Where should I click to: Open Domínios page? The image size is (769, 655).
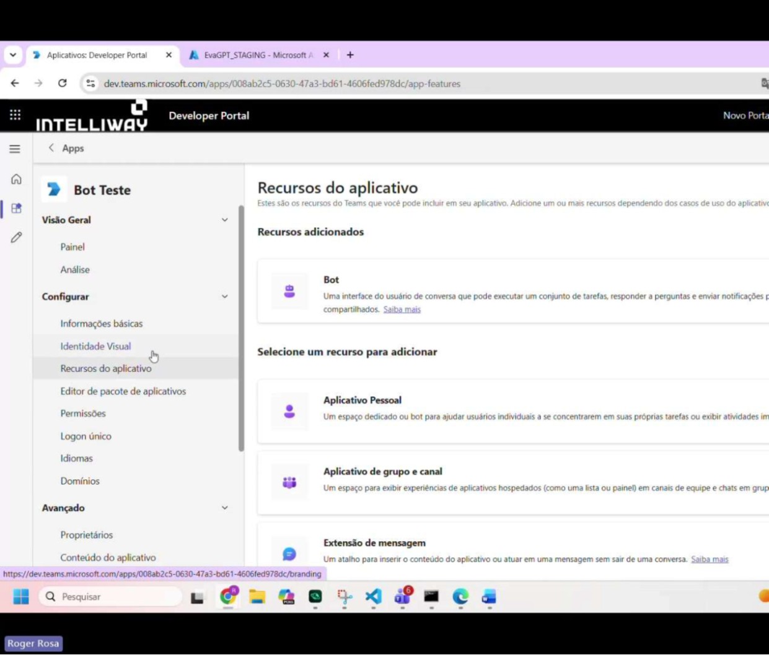point(80,481)
